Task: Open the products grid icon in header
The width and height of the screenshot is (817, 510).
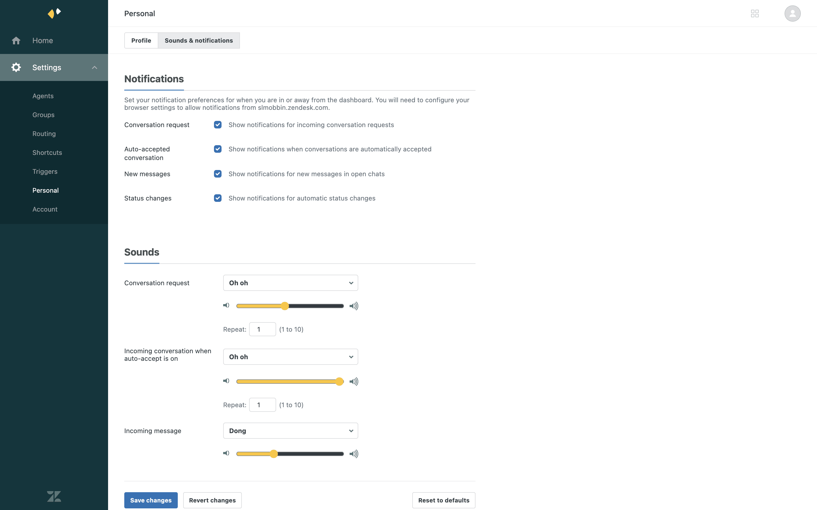Action: tap(755, 13)
